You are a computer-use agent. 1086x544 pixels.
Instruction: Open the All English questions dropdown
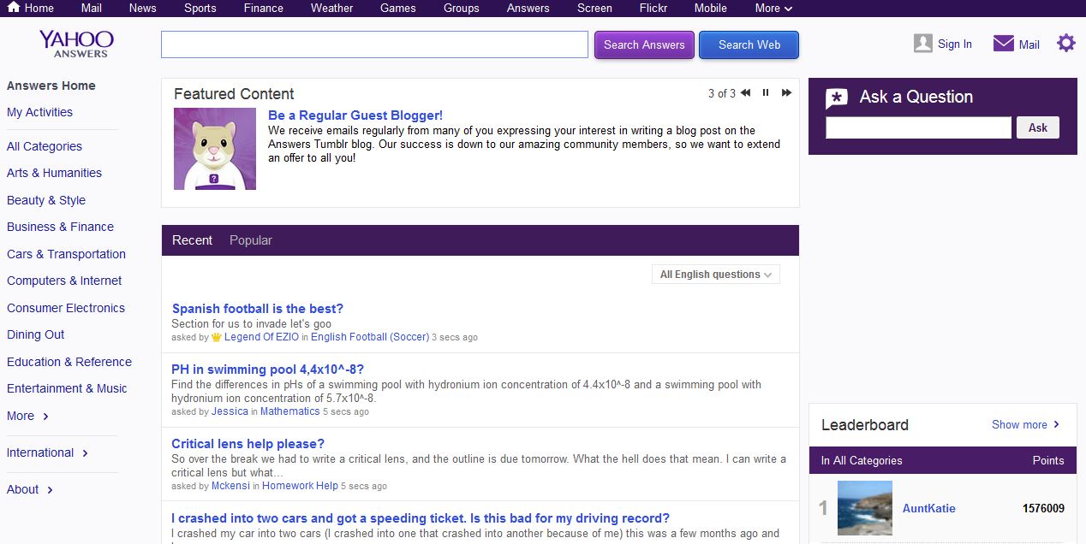coord(716,275)
